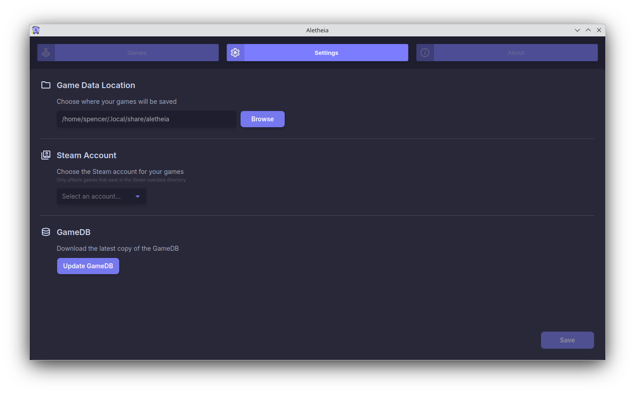
Task: Click the Aletheia app icon in title bar
Action: pyautogui.click(x=36, y=30)
